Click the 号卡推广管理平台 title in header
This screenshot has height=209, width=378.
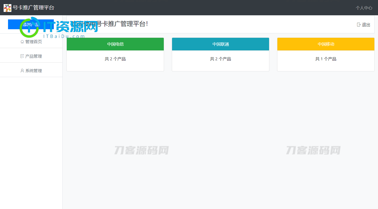point(33,8)
